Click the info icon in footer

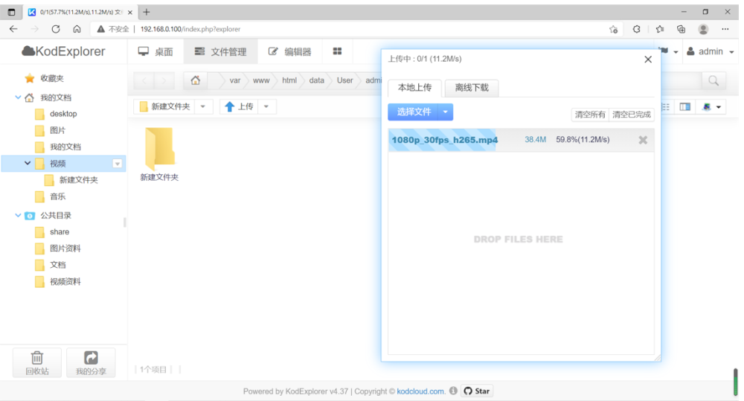[453, 391]
